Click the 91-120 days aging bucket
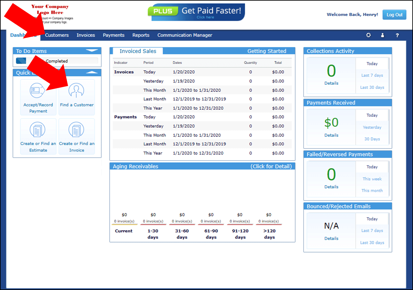 click(x=240, y=234)
